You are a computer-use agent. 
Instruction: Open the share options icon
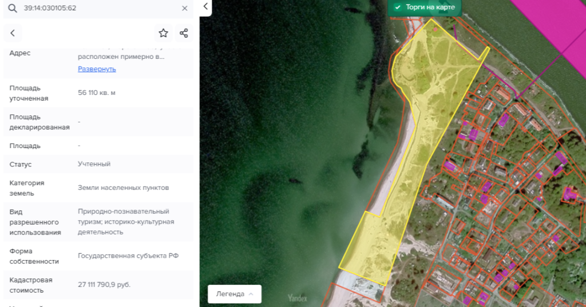click(184, 33)
